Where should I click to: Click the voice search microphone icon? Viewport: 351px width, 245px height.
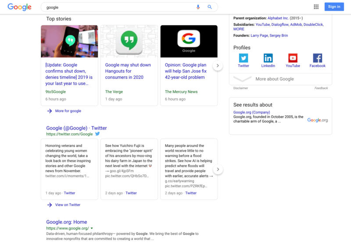click(x=198, y=7)
